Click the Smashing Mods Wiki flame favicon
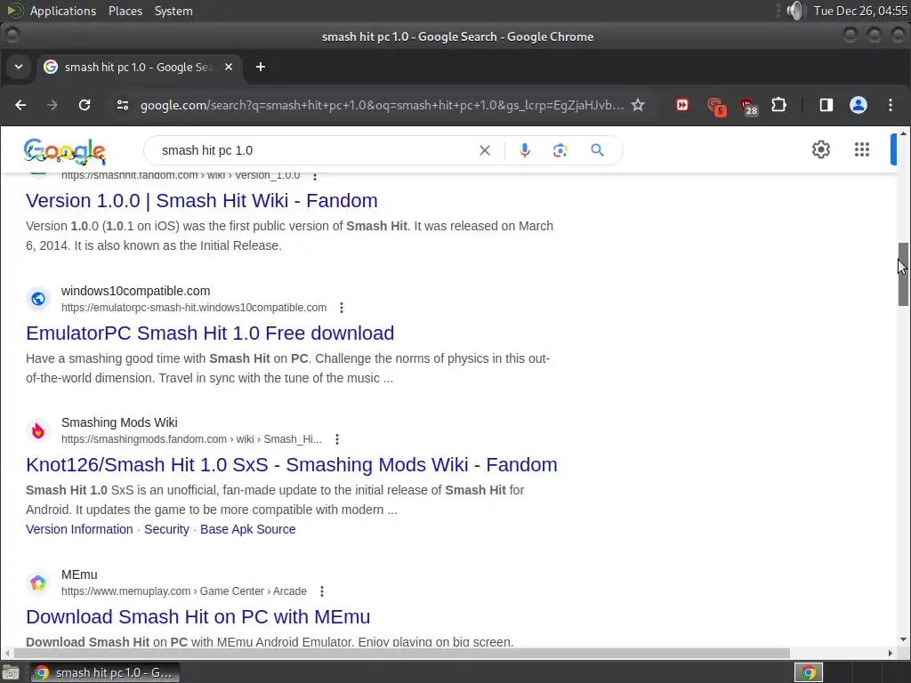Viewport: 911px width, 683px height. coord(37,430)
